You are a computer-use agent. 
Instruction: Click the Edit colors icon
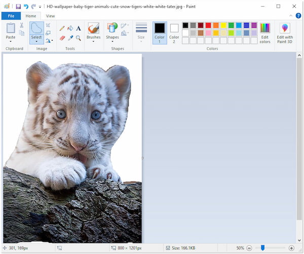pyautogui.click(x=265, y=28)
